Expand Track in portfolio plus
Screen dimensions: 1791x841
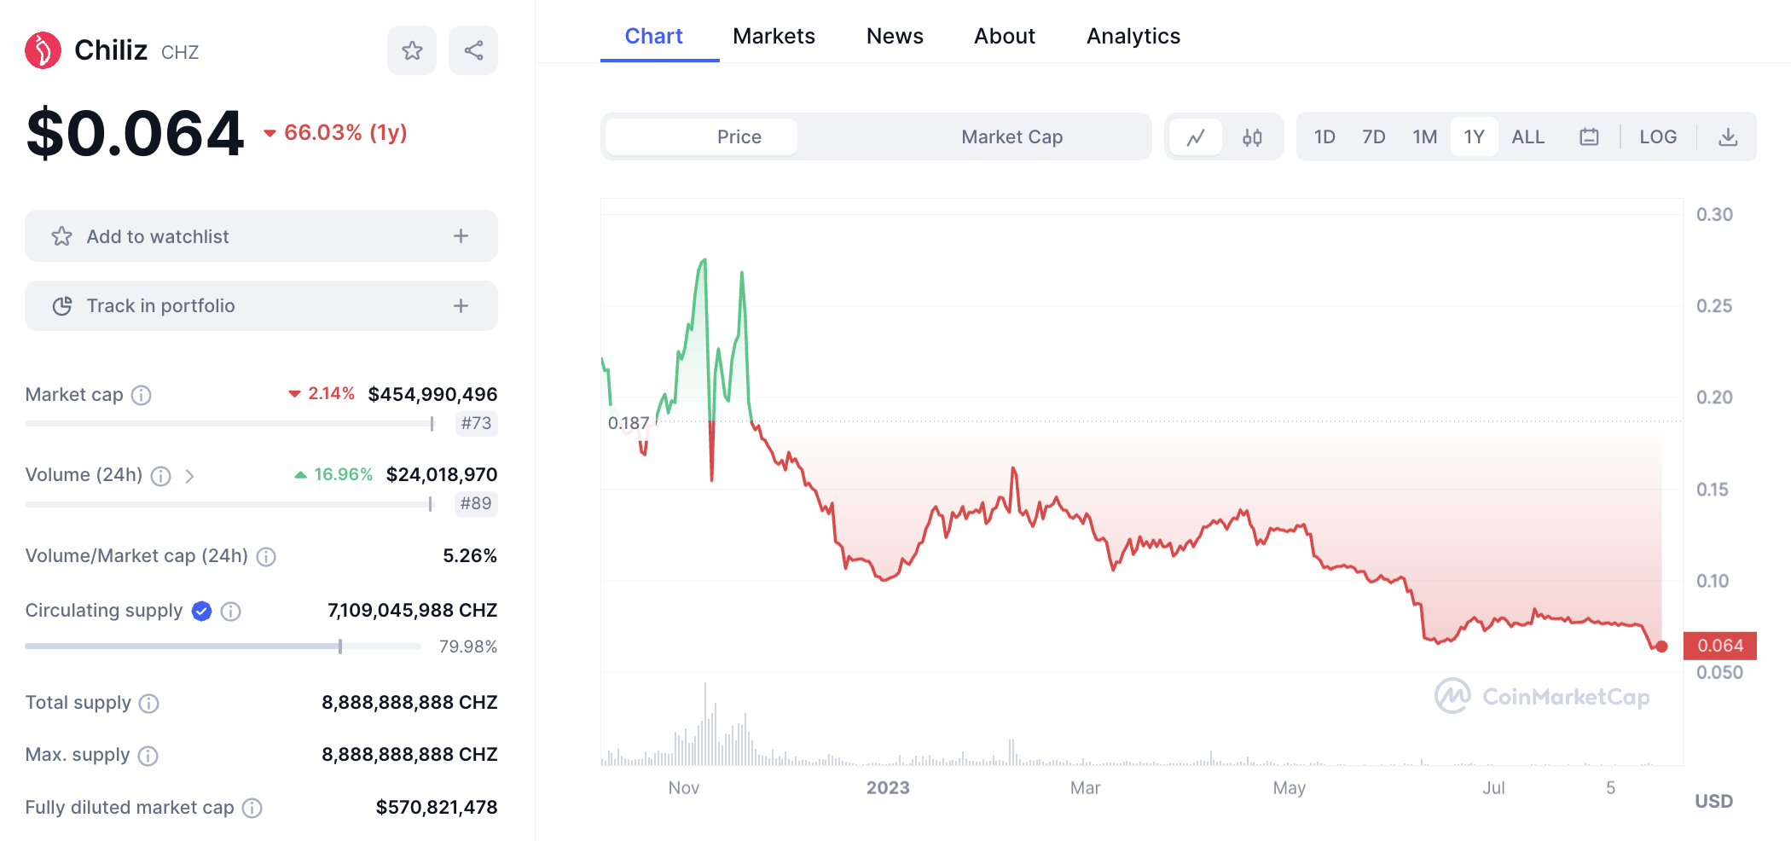[461, 306]
